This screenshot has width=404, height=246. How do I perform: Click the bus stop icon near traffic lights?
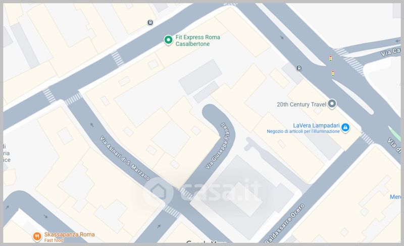tap(299, 68)
